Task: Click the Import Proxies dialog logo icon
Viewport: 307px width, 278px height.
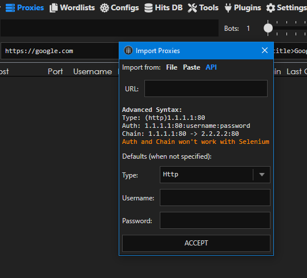Action: tap(128, 51)
